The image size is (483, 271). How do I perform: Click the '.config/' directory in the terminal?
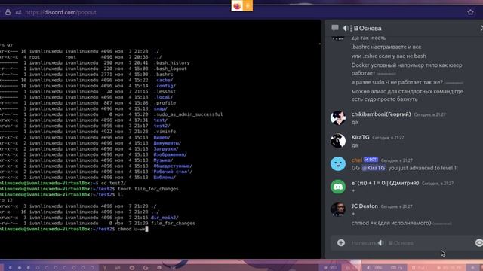coord(165,86)
